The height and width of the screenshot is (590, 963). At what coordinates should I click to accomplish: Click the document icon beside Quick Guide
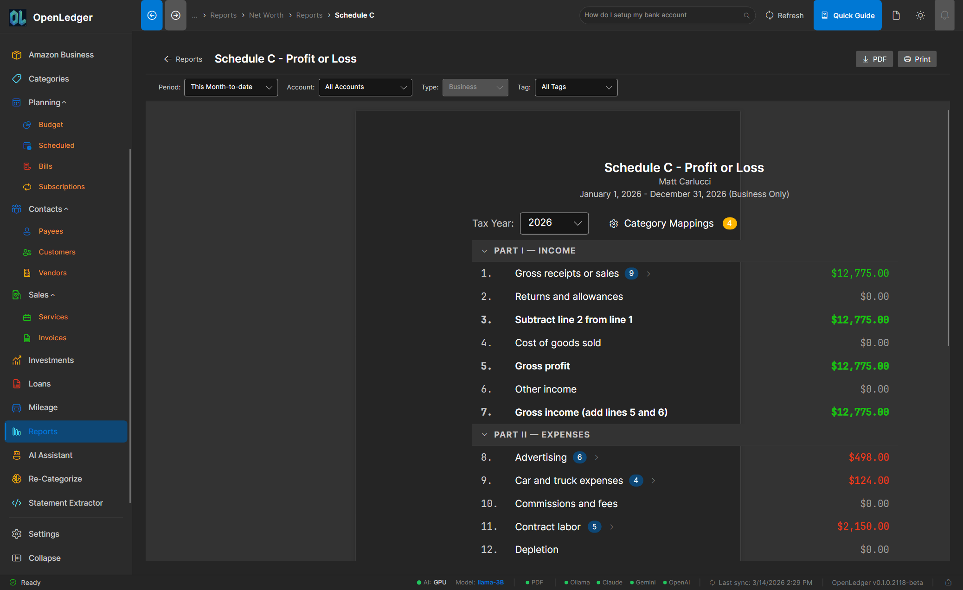(896, 15)
